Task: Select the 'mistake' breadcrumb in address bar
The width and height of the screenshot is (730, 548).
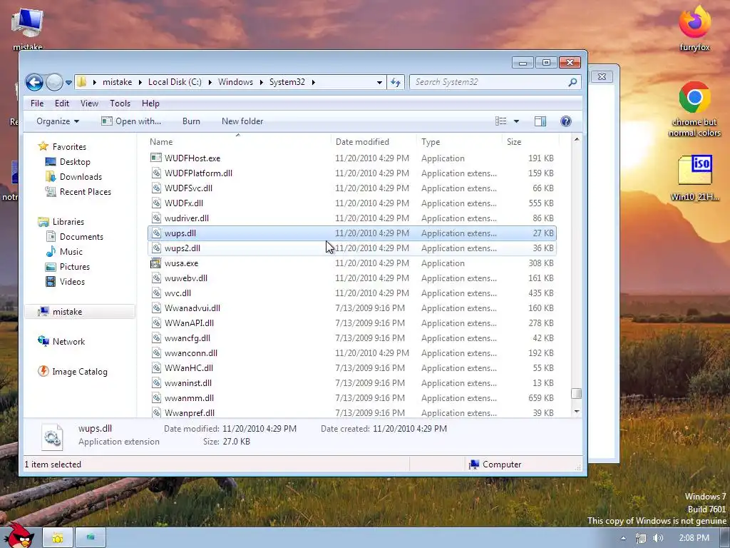Action: [118, 82]
